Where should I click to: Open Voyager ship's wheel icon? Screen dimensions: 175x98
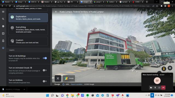pos(3,26)
